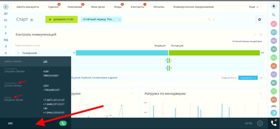Screen dimensions: 280x129
Task: Click the Подключите: 12 button
Action: (x=248, y=78)
